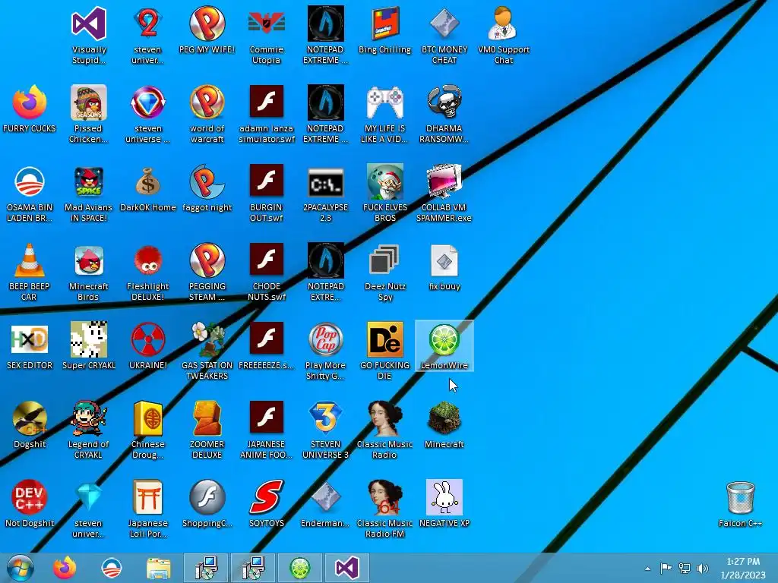Open the fix buuy file
This screenshot has height=583, width=778.
(444, 266)
